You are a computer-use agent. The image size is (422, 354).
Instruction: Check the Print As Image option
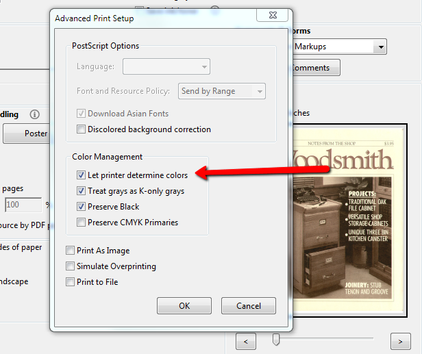click(71, 251)
